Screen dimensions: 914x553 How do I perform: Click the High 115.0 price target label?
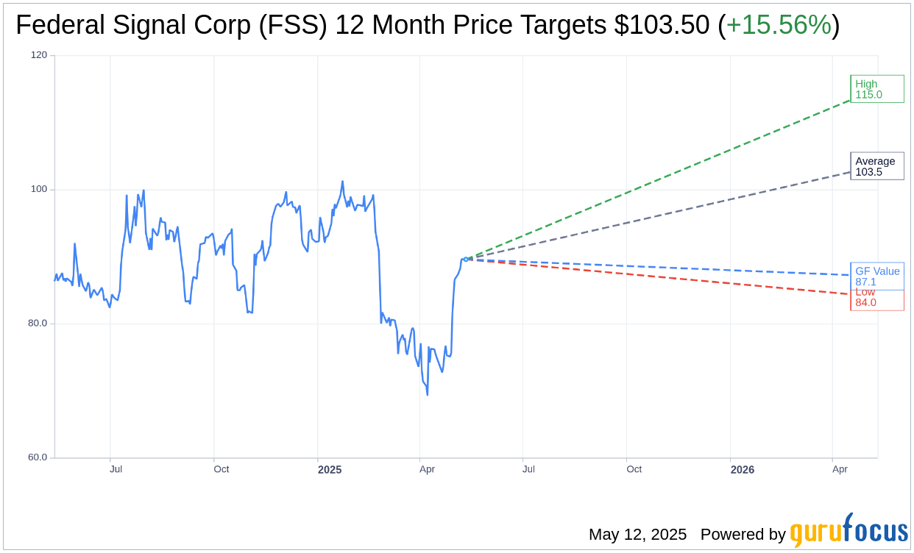877,89
